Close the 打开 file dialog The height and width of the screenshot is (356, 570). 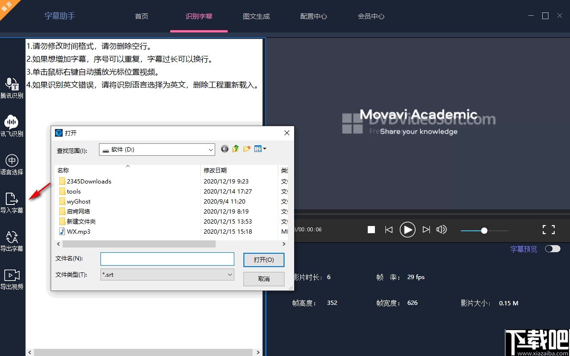pyautogui.click(x=287, y=133)
